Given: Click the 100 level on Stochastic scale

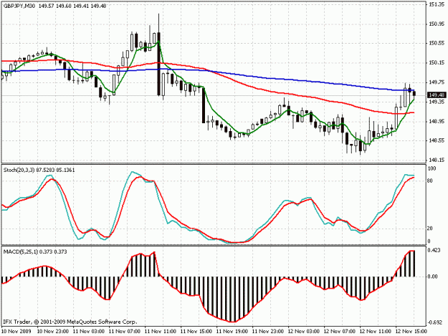Looking at the screenshot, I should (x=432, y=168).
